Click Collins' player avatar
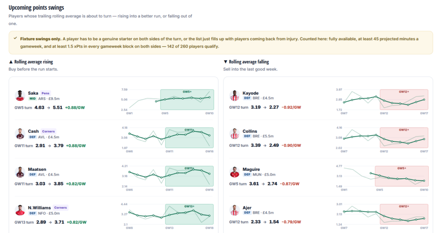This screenshot has width=439, height=233. pos(235,134)
